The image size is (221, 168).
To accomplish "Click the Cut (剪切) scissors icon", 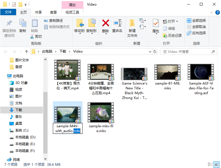I will pos(32,36).
